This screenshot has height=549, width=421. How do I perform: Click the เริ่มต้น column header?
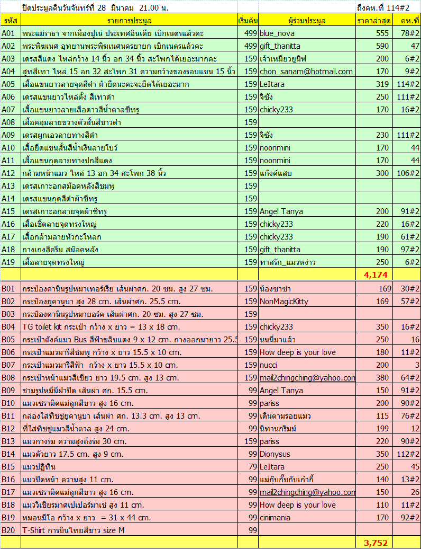click(x=248, y=21)
